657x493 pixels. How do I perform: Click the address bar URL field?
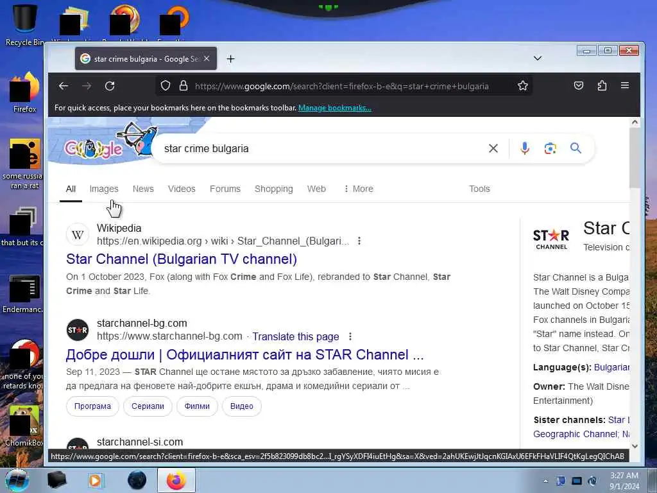tap(341, 87)
